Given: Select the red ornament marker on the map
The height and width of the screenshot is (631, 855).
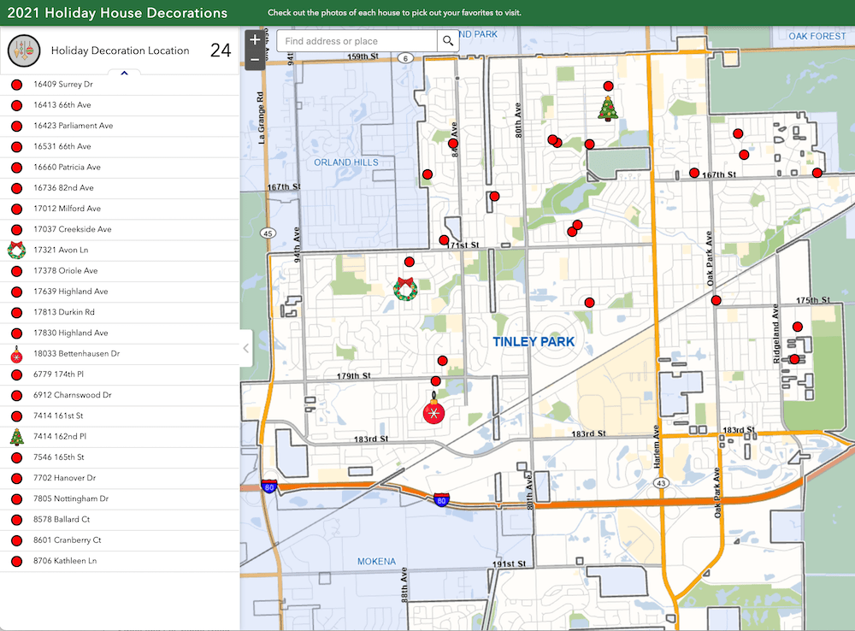Looking at the screenshot, I should point(434,409).
